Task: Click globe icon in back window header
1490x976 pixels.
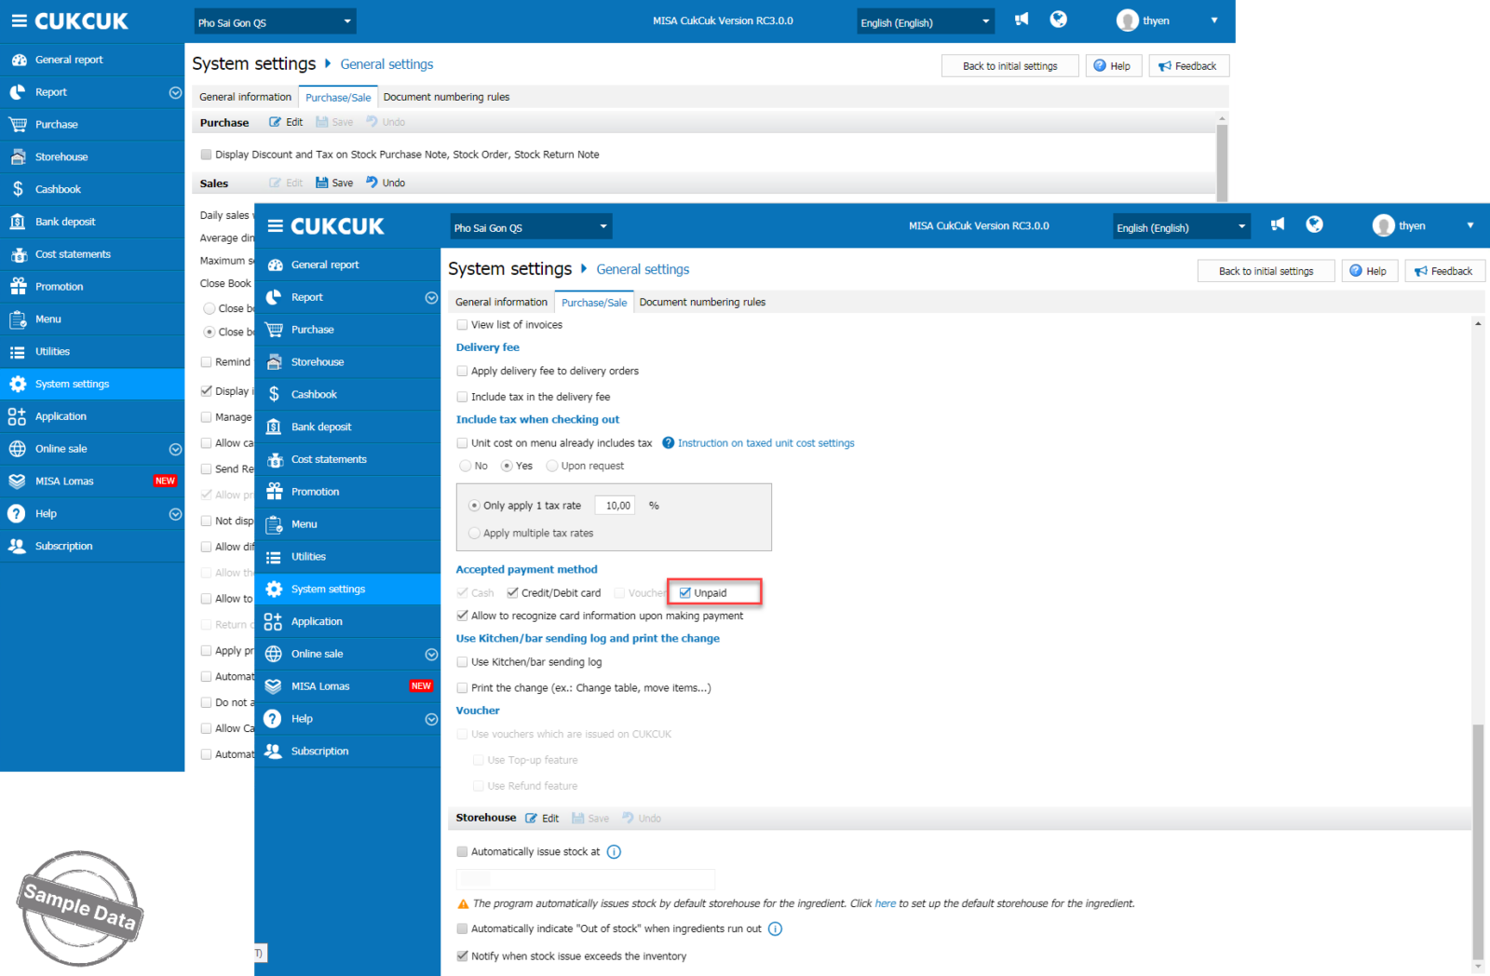Action: pos(1058,20)
